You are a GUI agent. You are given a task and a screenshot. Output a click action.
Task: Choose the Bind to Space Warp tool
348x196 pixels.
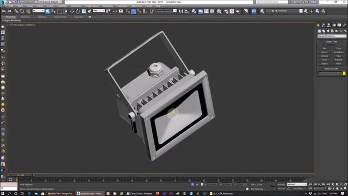(28, 11)
